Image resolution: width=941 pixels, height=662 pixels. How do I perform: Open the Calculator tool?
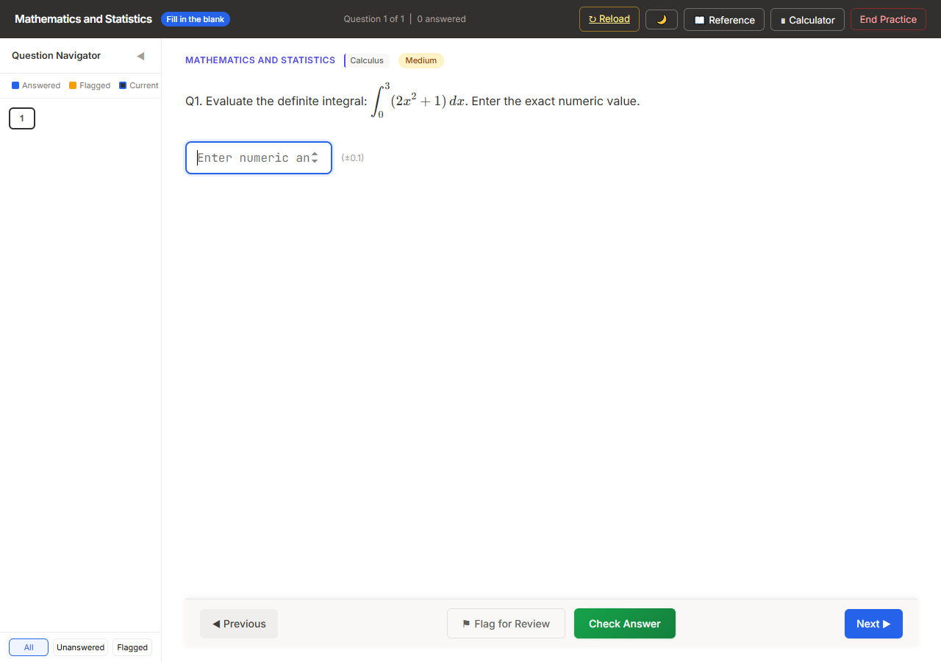tap(807, 20)
